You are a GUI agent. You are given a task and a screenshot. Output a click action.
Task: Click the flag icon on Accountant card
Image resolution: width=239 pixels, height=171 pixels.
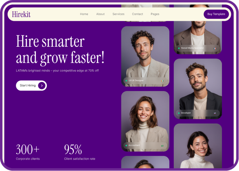click(x=162, y=146)
